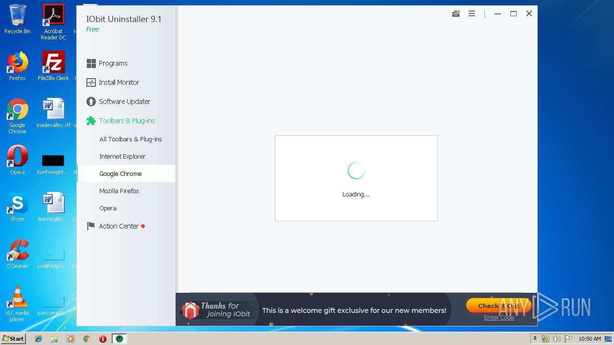Viewport: 614px width, 345px height.
Task: Click the network tray icon
Action: 545,339
